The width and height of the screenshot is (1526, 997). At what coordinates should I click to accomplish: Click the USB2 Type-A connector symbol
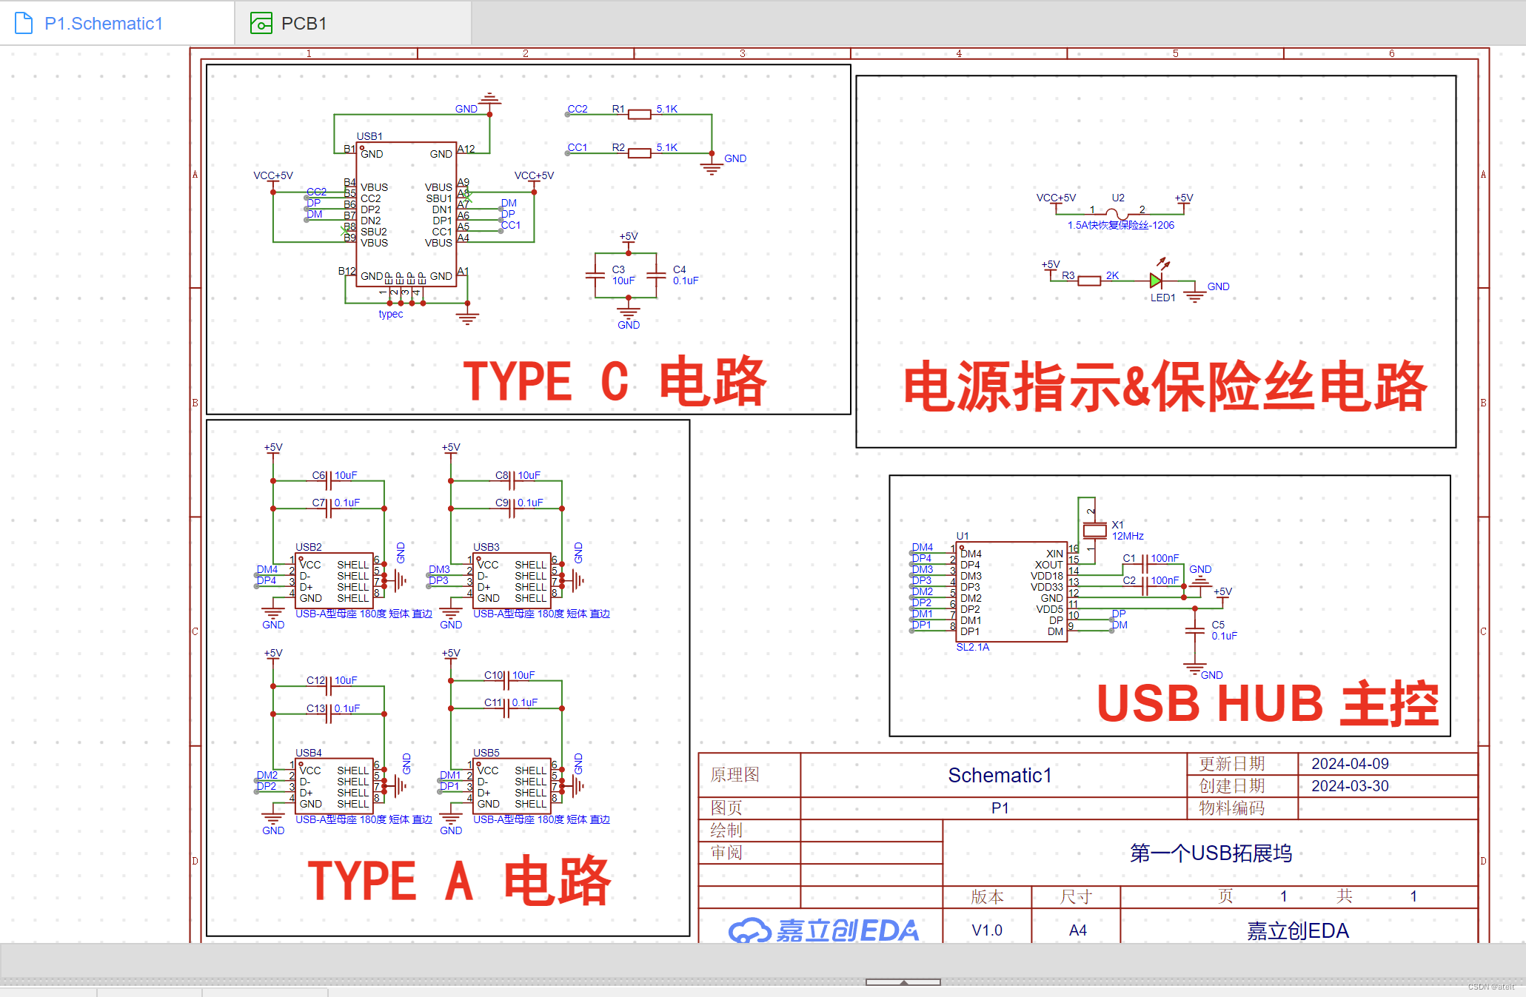335,580
